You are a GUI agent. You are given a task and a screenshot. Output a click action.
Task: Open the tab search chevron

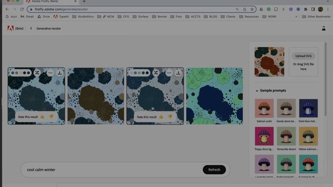coord(328,1)
